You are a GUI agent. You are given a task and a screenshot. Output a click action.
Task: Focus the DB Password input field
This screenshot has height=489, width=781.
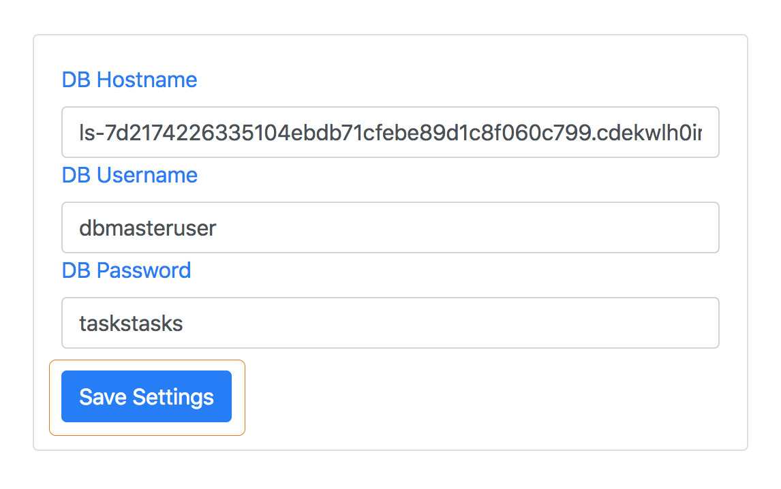click(390, 323)
